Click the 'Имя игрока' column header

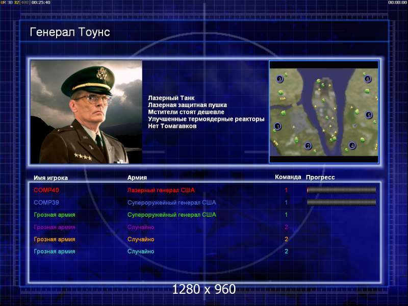(50, 178)
